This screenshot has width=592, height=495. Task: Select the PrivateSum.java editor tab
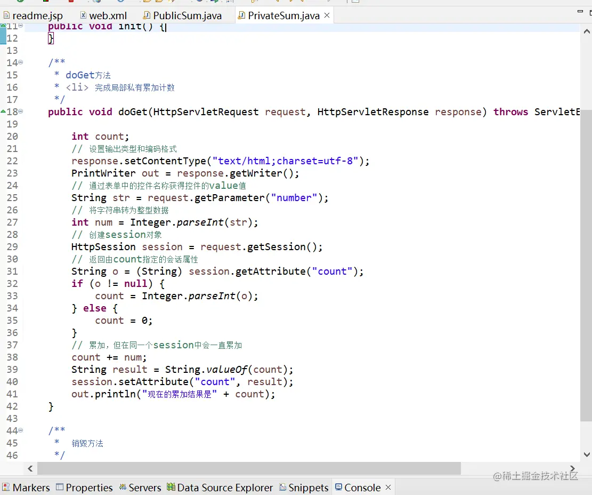click(283, 15)
